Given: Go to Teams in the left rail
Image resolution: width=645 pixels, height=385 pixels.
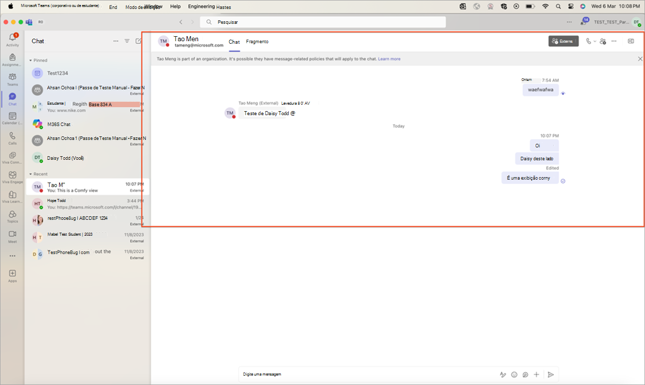Looking at the screenshot, I should point(12,79).
